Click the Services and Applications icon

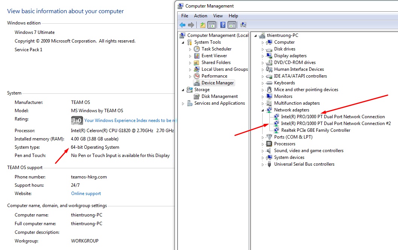tap(190, 103)
